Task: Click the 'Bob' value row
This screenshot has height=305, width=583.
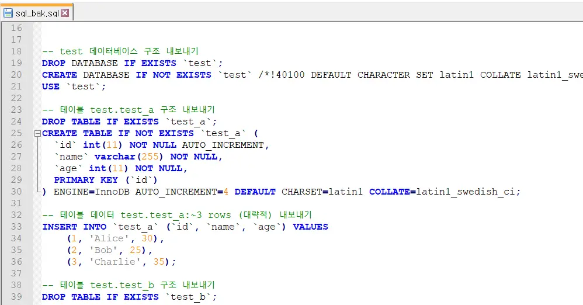Action: 110,250
